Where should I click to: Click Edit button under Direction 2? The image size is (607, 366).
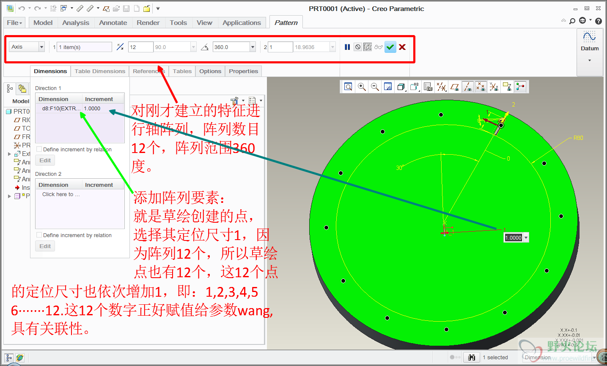(45, 246)
